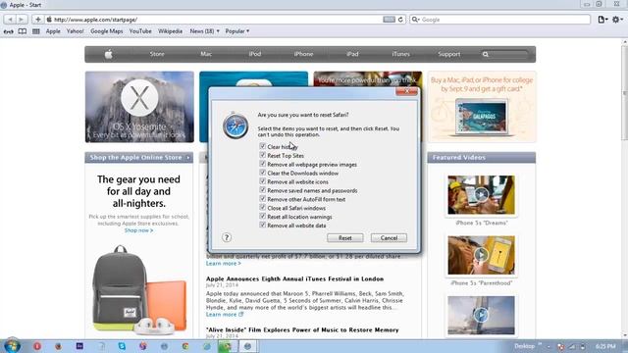Open the Google Maps bookmark
628x353 pixels.
[x=107, y=31]
